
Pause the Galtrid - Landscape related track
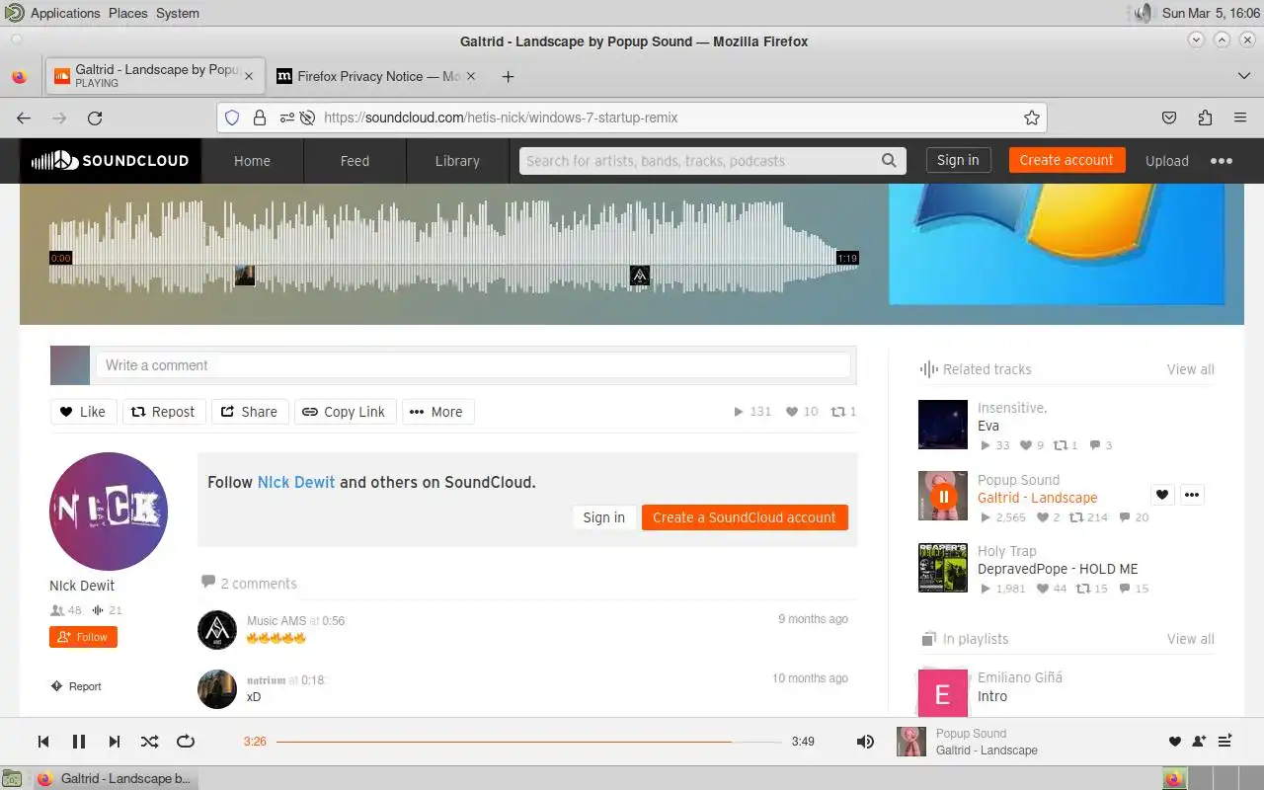943,497
